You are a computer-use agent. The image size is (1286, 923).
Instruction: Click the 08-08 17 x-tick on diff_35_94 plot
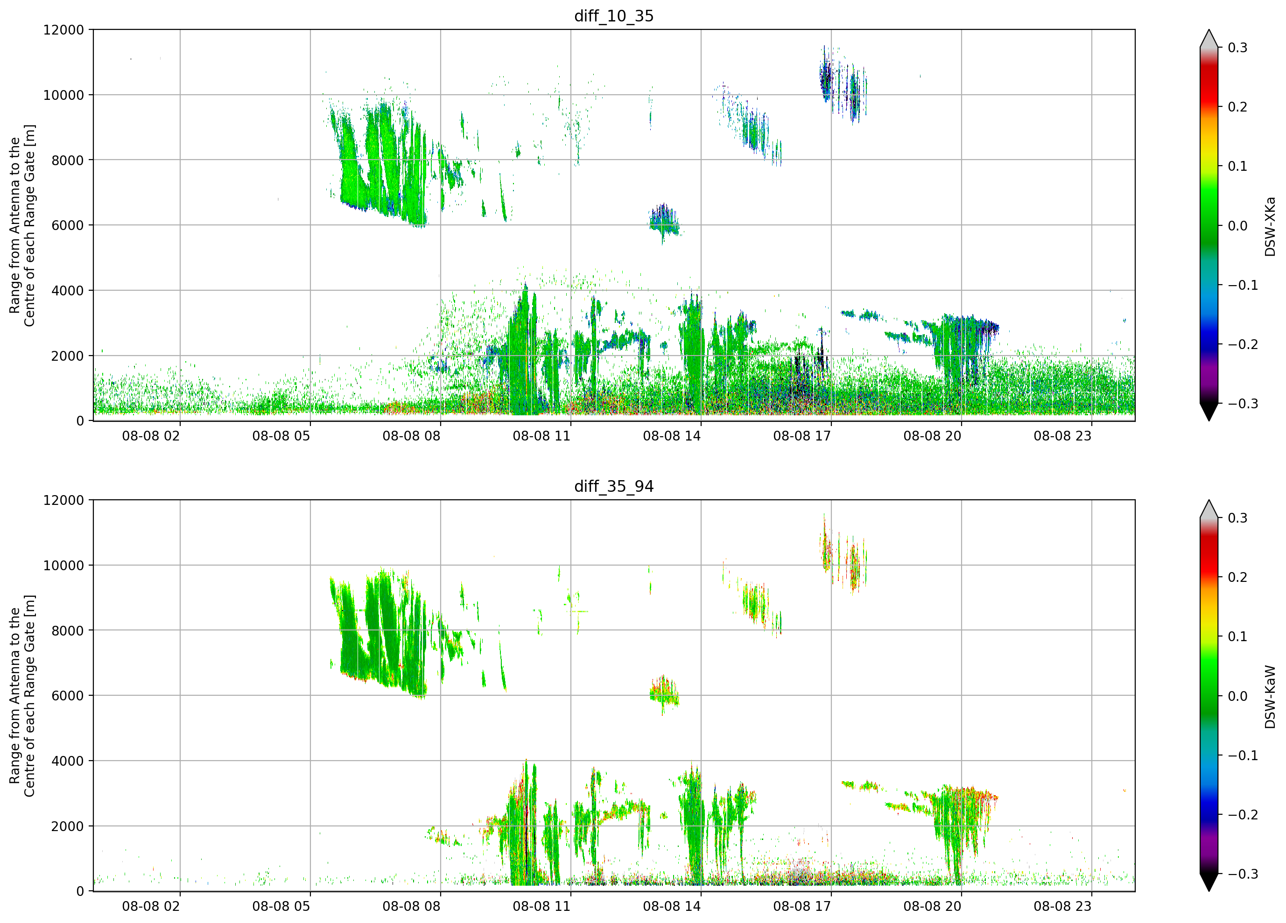point(802,907)
